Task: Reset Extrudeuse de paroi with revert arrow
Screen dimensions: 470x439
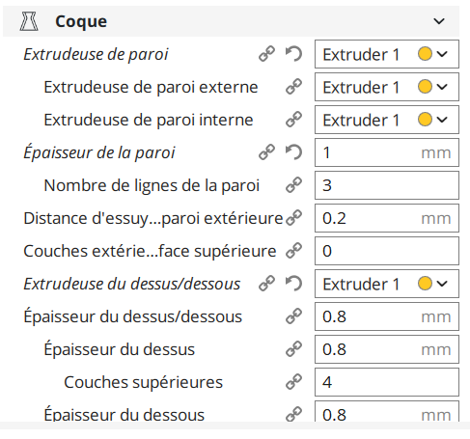Action: tap(293, 54)
